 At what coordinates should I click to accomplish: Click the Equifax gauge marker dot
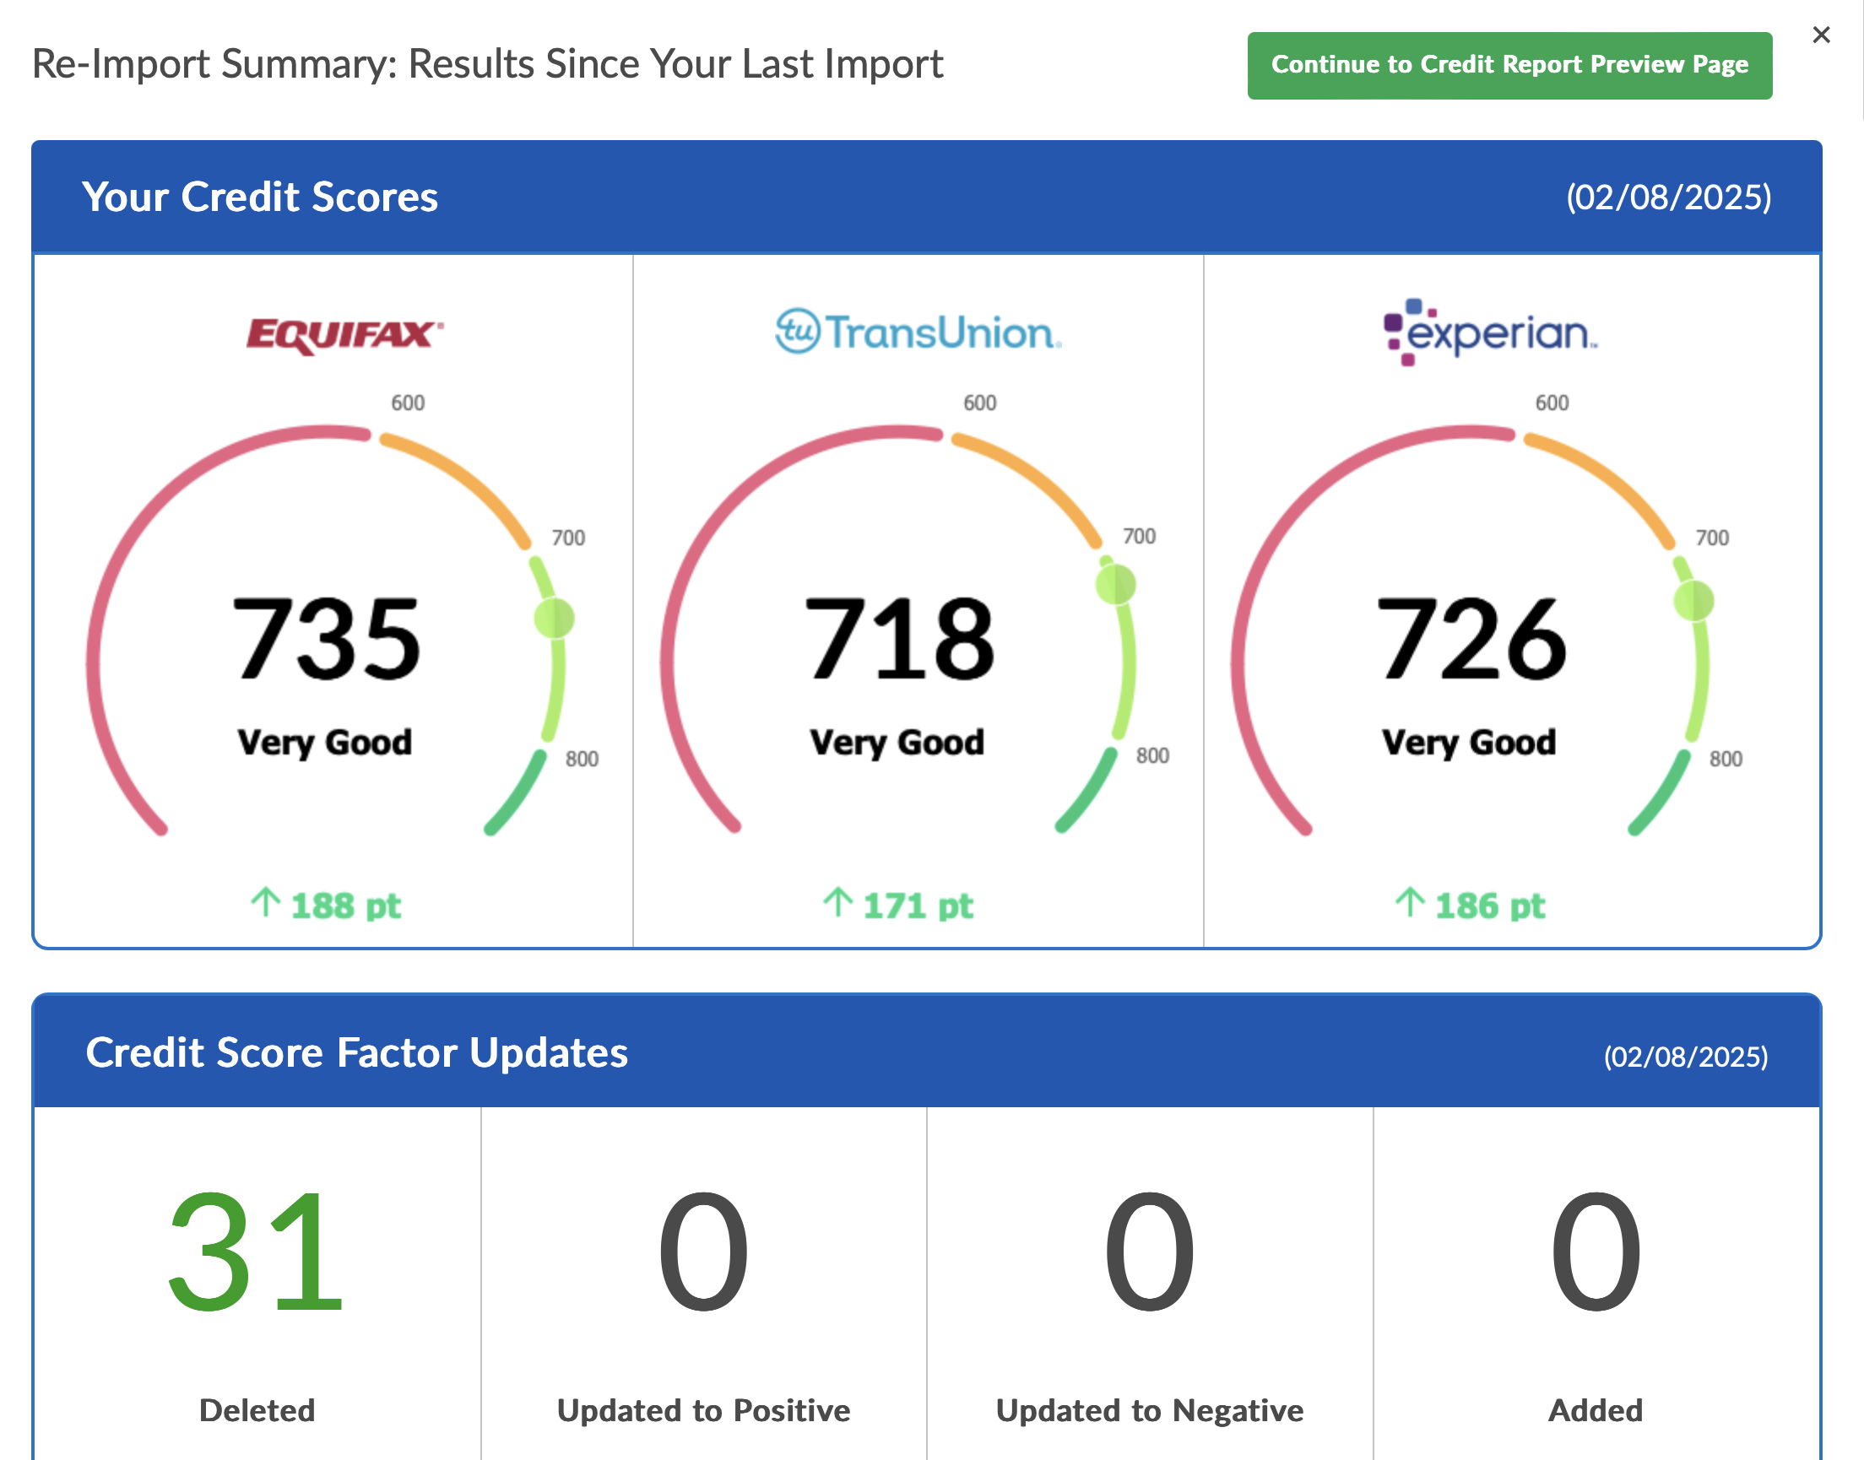tap(554, 618)
